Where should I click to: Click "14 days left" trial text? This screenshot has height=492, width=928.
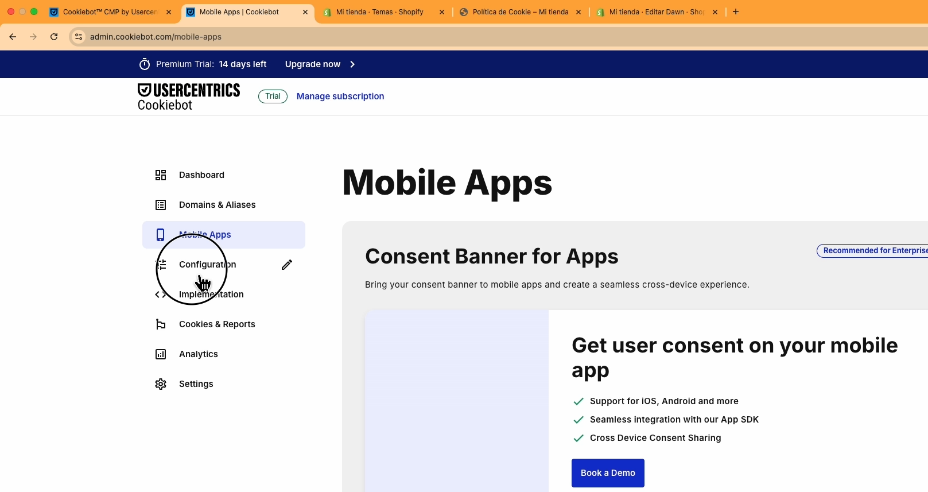[x=243, y=64]
